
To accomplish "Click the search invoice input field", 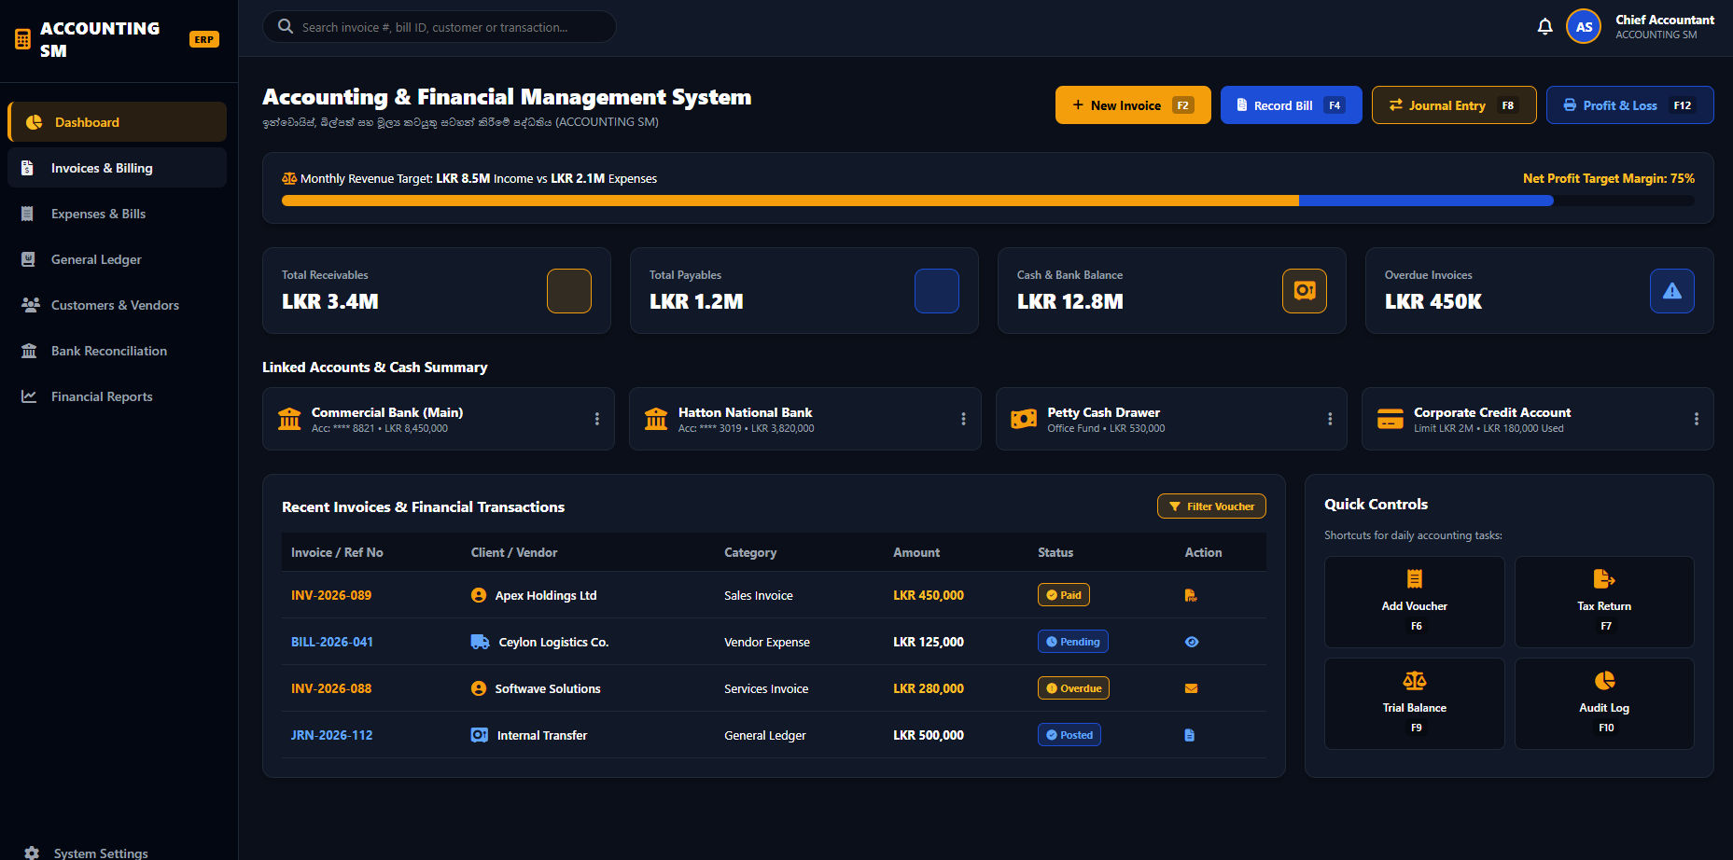I will tap(439, 26).
